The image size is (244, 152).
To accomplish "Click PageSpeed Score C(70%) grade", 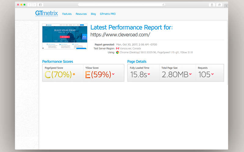I will pos(58,74).
